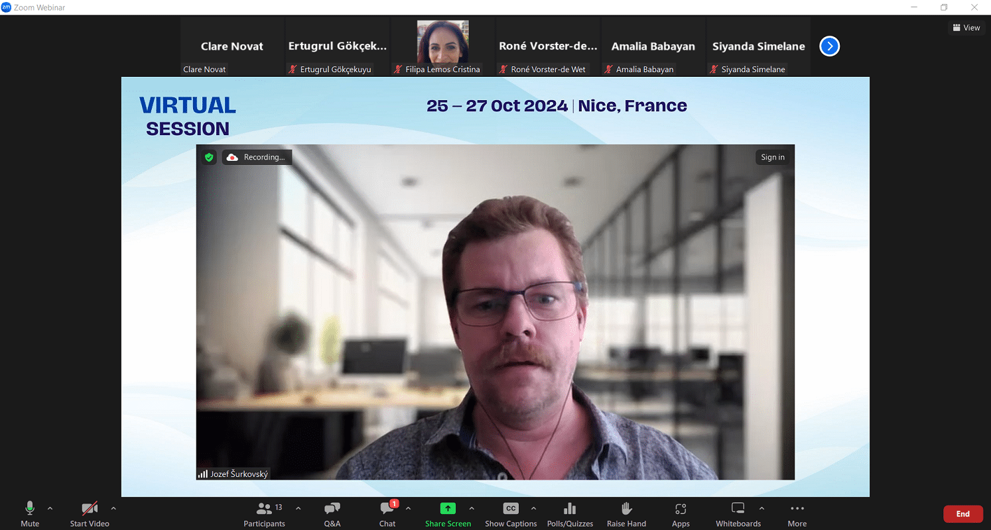Start Video camera
Viewport: 991px width, 530px height.
tap(90, 514)
